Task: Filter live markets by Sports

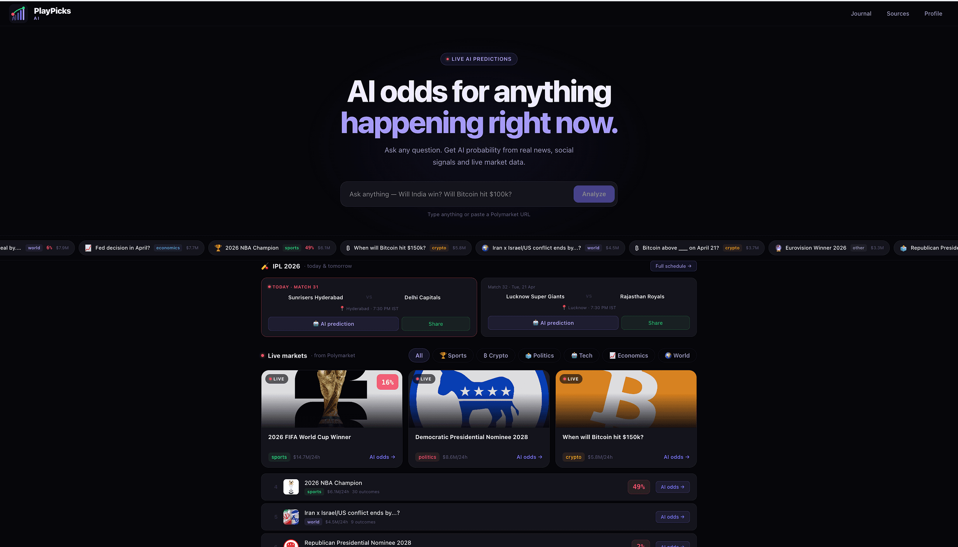Action: pyautogui.click(x=453, y=355)
